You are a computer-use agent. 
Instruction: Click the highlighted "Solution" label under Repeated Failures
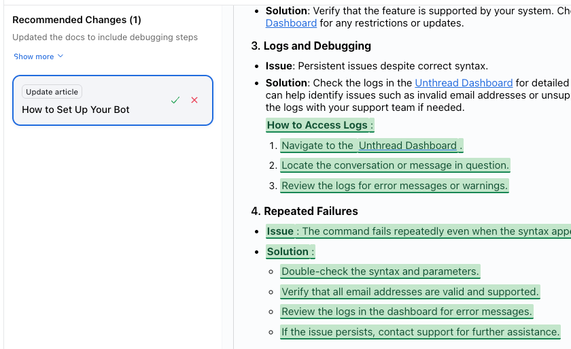[x=288, y=252]
